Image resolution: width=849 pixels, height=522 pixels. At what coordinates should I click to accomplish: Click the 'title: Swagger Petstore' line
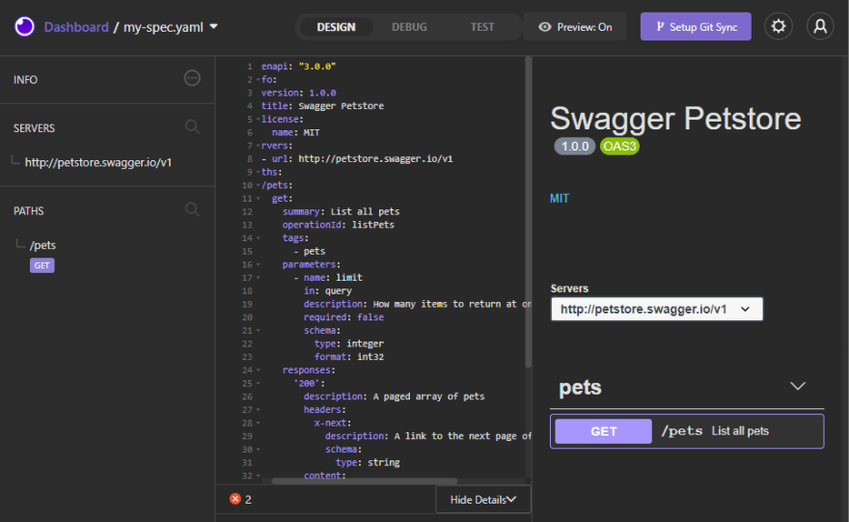point(322,106)
